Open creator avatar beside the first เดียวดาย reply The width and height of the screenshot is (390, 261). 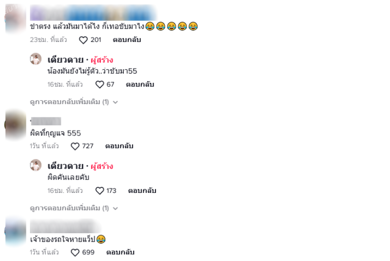(36, 59)
